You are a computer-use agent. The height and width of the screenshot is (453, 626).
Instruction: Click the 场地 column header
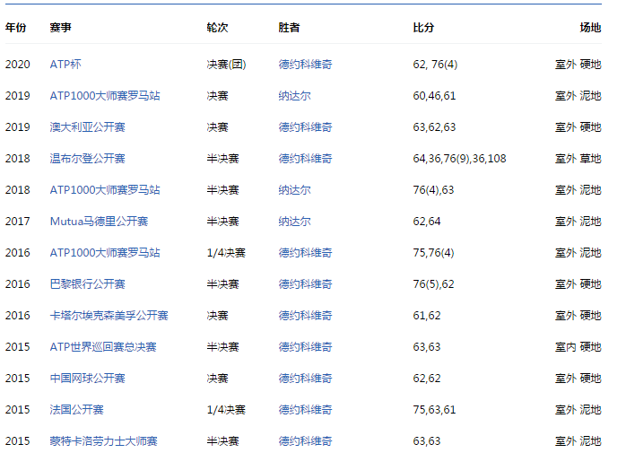click(x=590, y=28)
